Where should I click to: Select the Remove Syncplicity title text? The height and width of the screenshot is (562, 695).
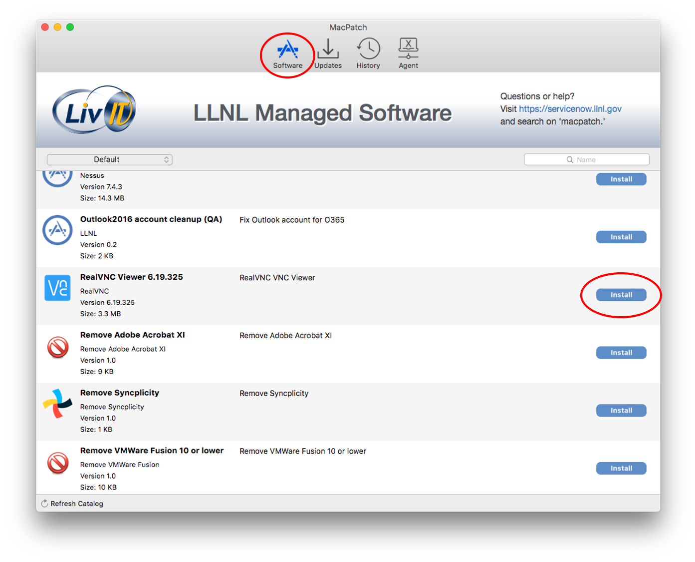(120, 393)
